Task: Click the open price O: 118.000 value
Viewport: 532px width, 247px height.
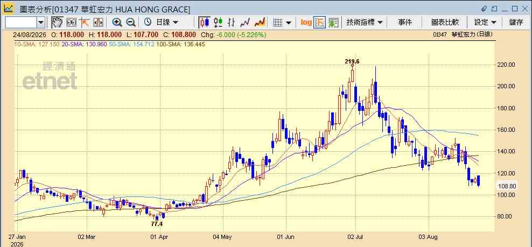Action: [67, 34]
